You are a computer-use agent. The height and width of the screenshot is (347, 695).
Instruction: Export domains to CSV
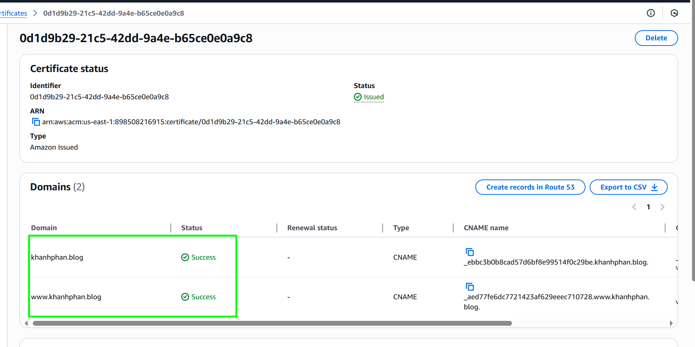(628, 187)
